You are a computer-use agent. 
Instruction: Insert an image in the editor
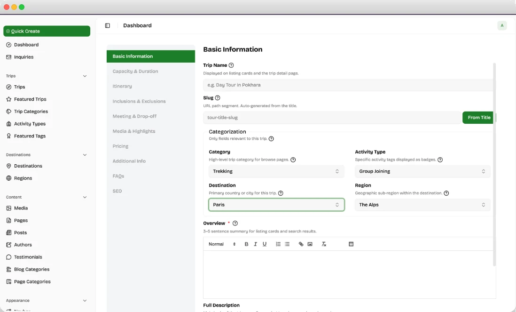310,244
